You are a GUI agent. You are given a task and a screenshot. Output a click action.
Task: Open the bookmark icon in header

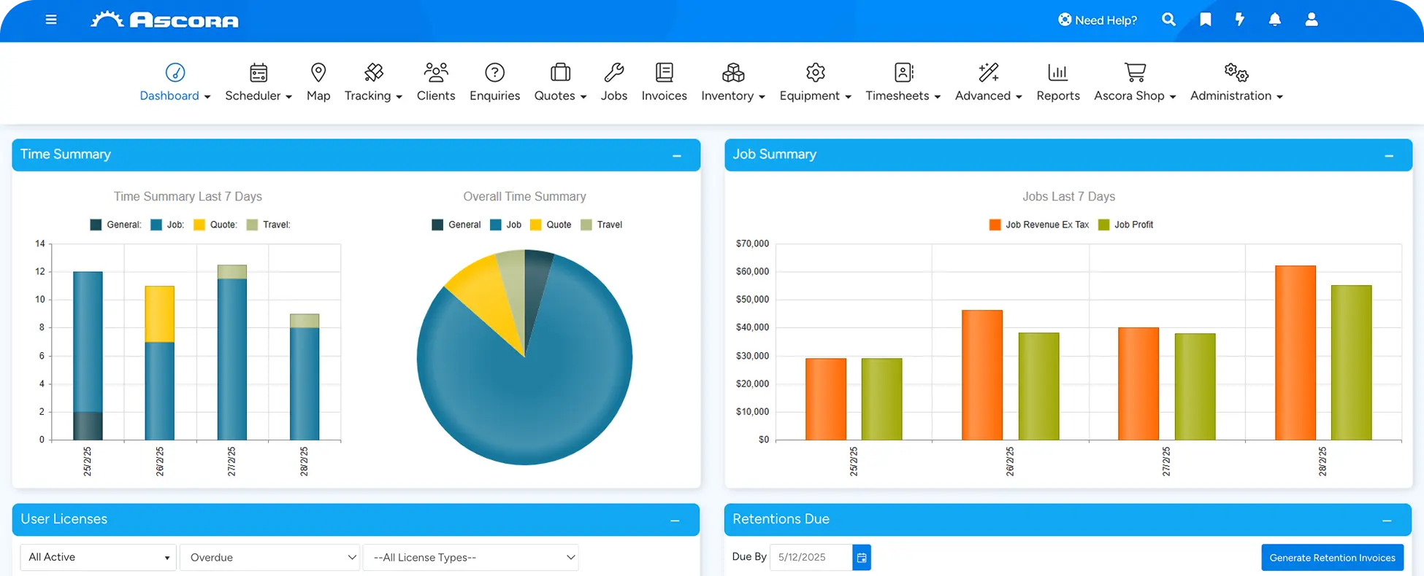pyautogui.click(x=1205, y=20)
